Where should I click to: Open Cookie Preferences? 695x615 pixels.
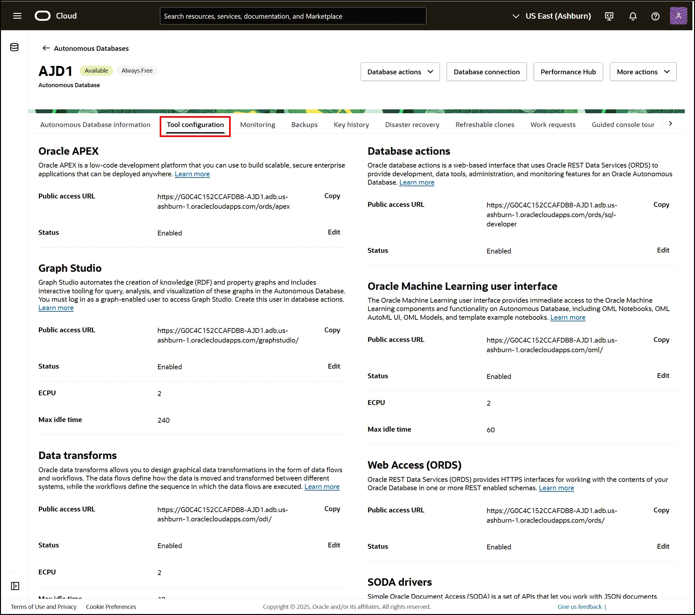pos(111,607)
